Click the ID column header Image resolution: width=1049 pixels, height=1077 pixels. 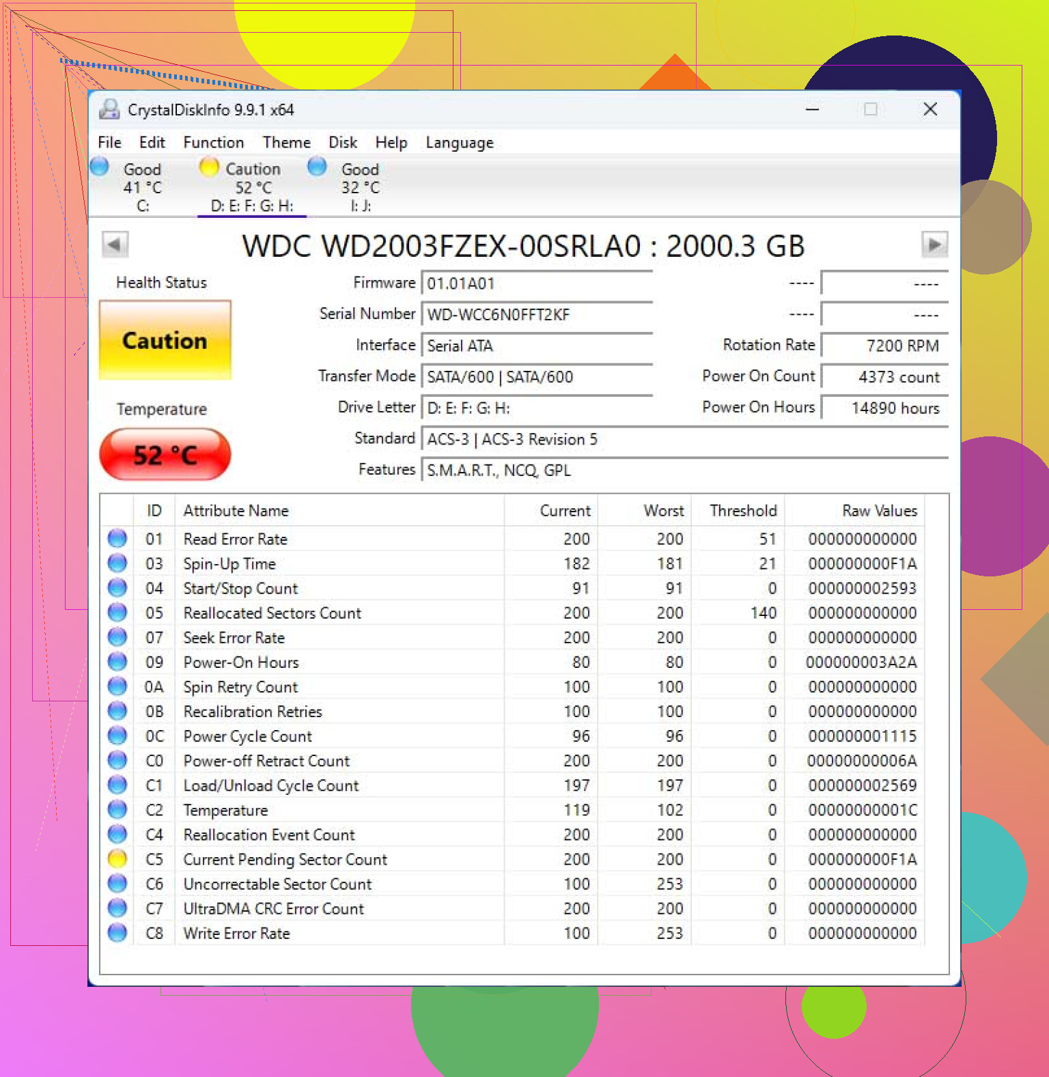[x=154, y=511]
